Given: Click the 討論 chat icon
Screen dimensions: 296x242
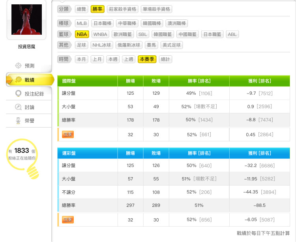Looking at the screenshot, I should [18, 107].
